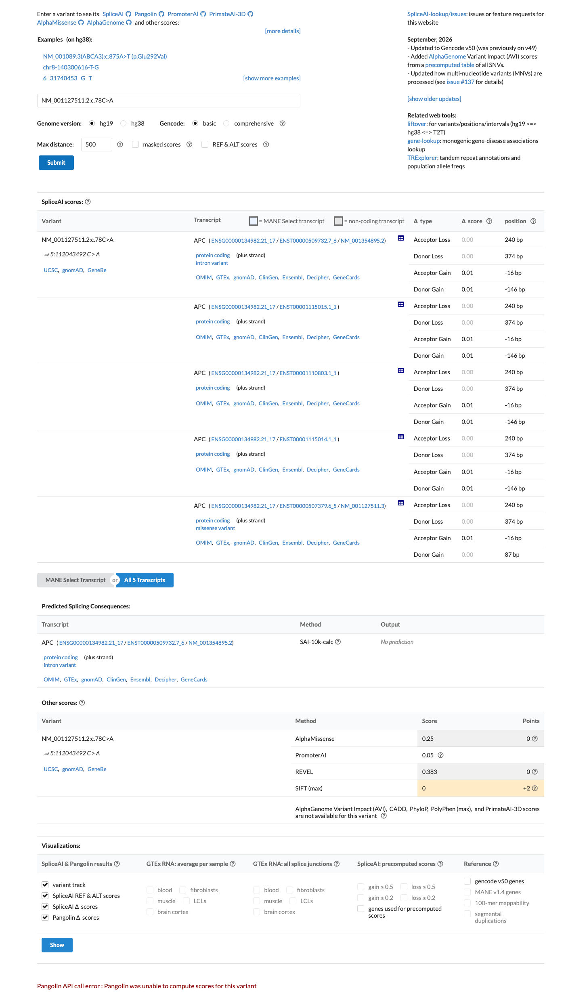The width and height of the screenshot is (587, 1000).
Task: Open issue #137 link
Action: 460,82
